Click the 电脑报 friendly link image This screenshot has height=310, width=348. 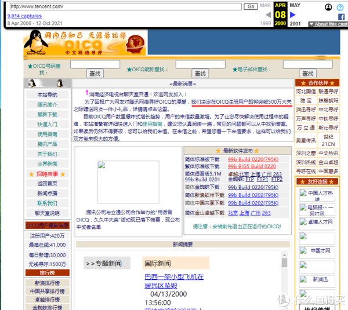[x=317, y=210]
